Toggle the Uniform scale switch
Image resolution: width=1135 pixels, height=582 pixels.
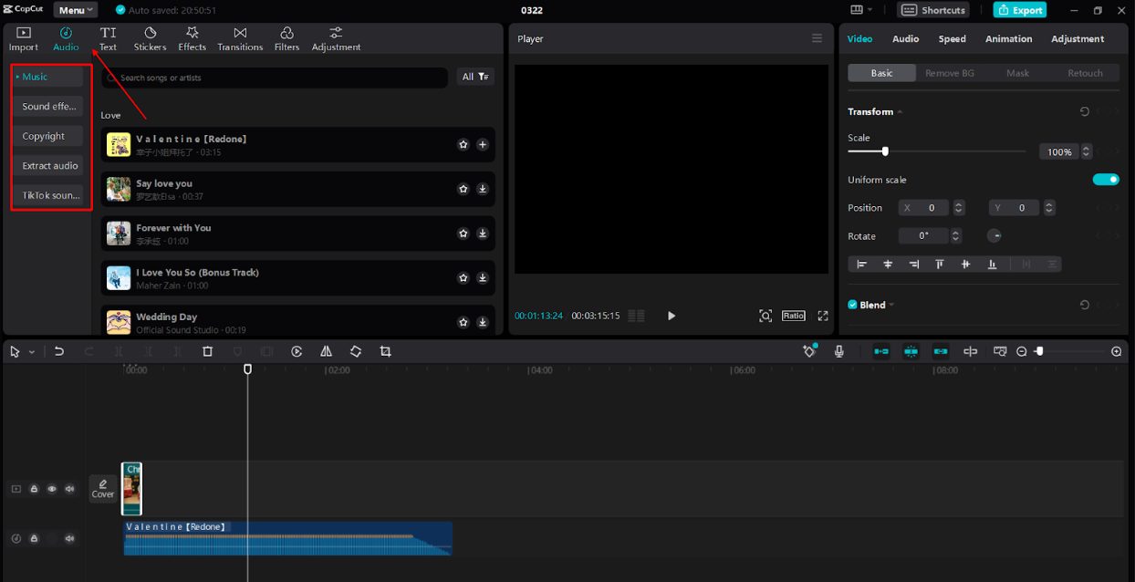1105,180
